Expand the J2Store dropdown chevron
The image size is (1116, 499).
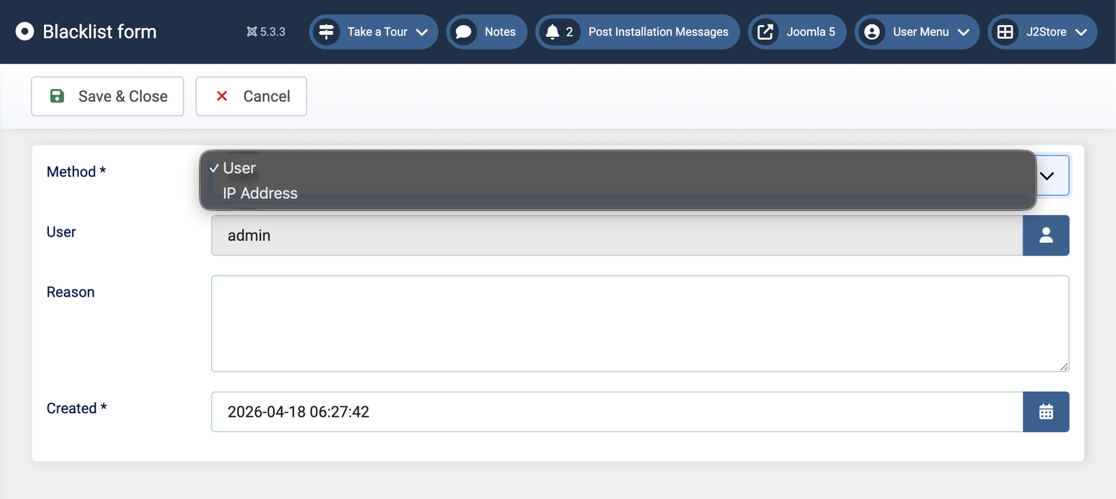coord(1081,32)
